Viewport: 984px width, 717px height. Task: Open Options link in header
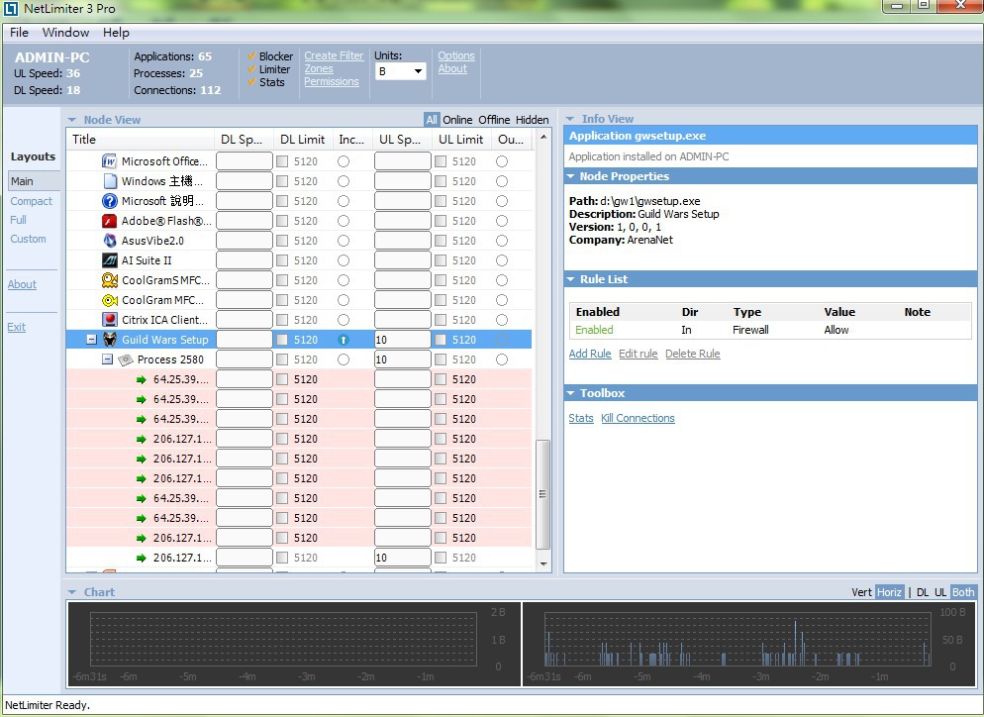[456, 55]
